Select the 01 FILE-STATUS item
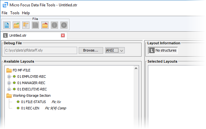This screenshot has width=206, height=129. 33,102
